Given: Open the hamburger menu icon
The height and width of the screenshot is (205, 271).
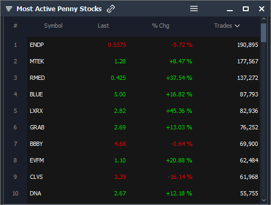Looking at the screenshot, I should (x=194, y=9).
